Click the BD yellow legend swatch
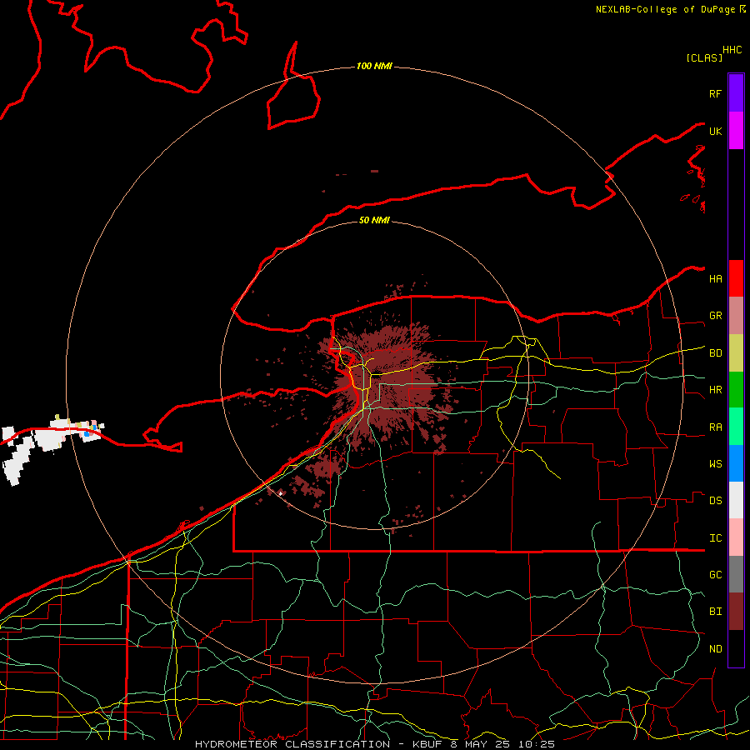The image size is (750, 750). [736, 353]
